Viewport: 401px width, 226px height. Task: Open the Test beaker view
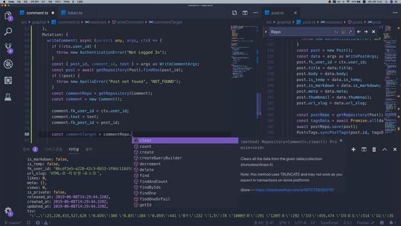8,97
